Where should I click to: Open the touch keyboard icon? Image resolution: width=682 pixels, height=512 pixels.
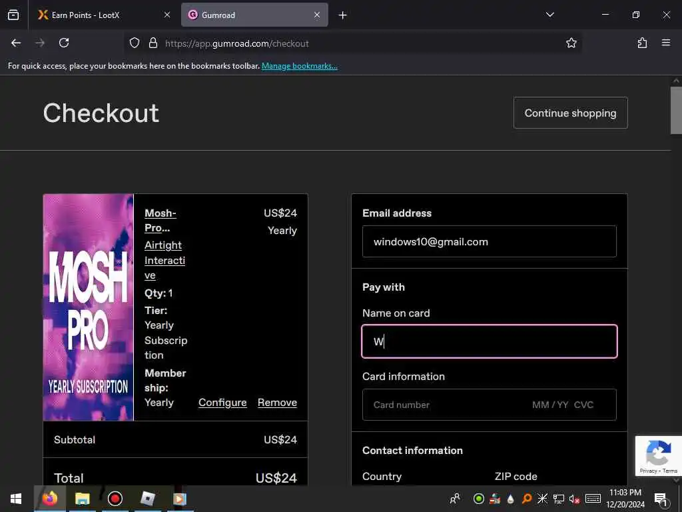click(x=593, y=499)
